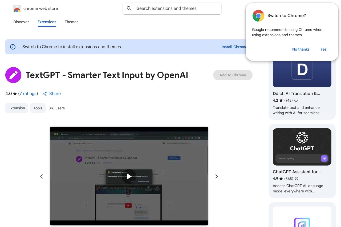Image resolution: width=341 pixels, height=227 pixels.
Task: Follow the Install Chrome link
Action: click(x=234, y=47)
